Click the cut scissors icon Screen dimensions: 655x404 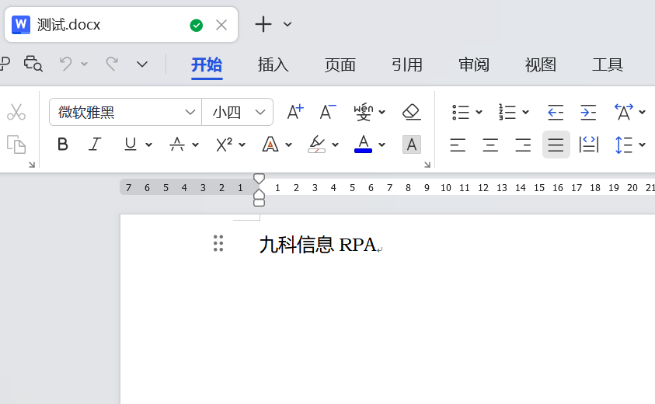point(16,112)
